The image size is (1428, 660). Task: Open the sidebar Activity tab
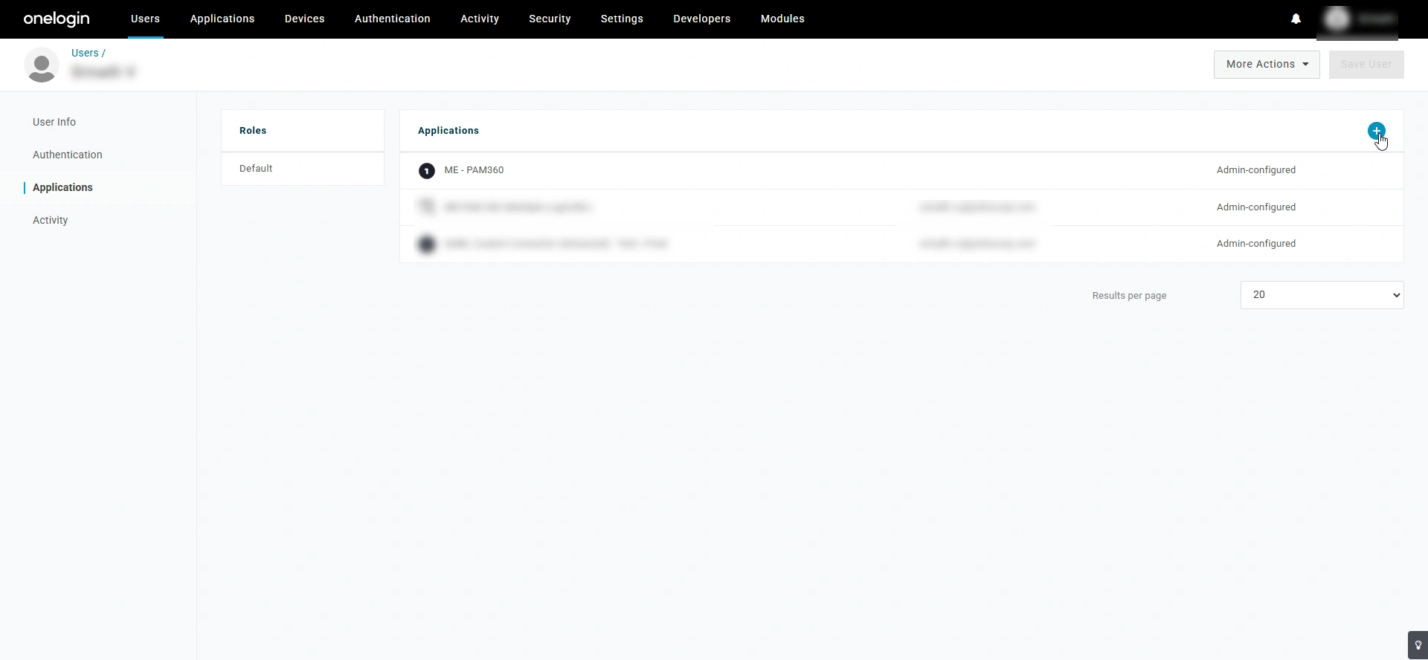click(x=50, y=220)
